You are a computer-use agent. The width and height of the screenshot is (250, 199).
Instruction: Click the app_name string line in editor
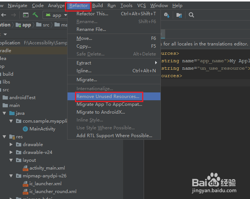coord(205,61)
